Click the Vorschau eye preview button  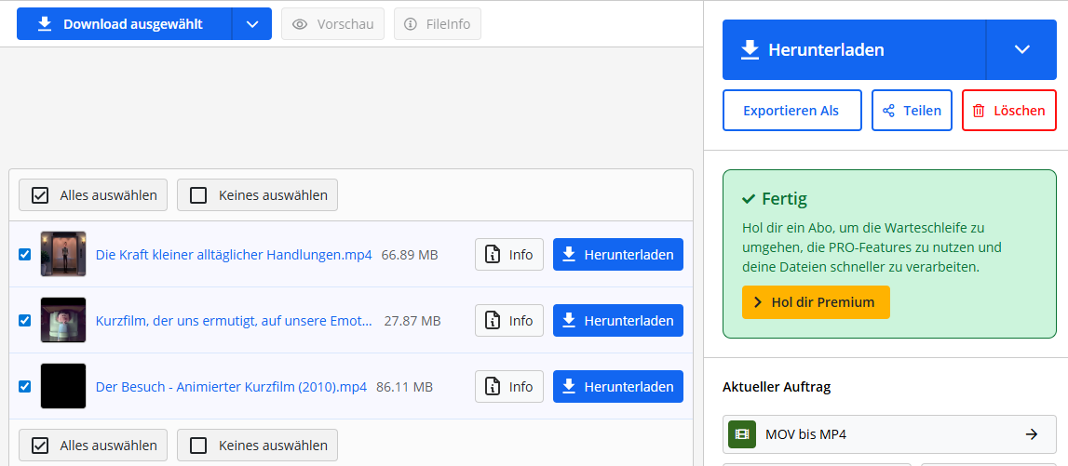tap(333, 24)
